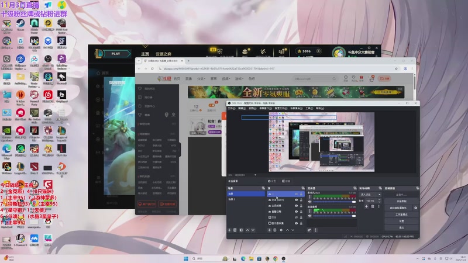The width and height of the screenshot is (468, 263).
Task: Expand Douyu 游戏 dropdown in navigation
Action: [239, 79]
